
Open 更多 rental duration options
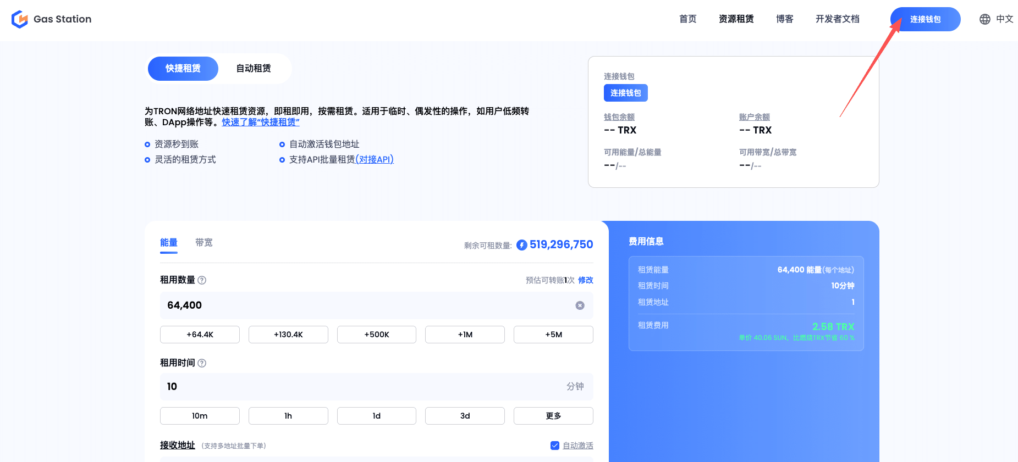553,416
